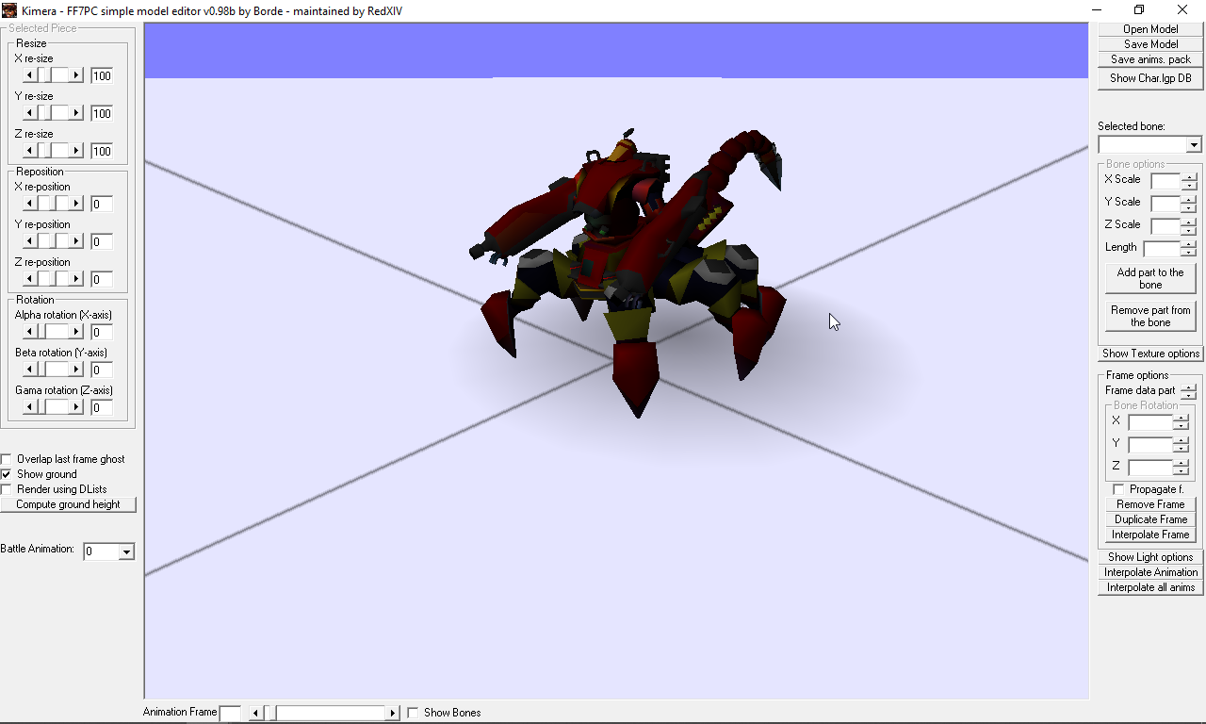Click X re-size slider right arrow
Viewport: 1206px width, 724px height.
[77, 75]
